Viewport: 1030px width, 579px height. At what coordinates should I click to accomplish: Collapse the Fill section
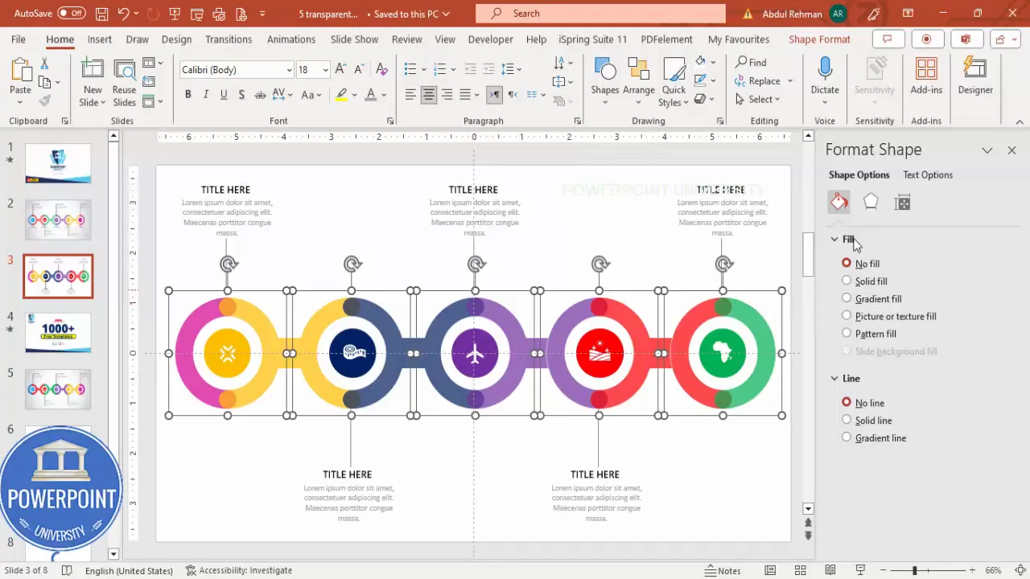pos(834,239)
